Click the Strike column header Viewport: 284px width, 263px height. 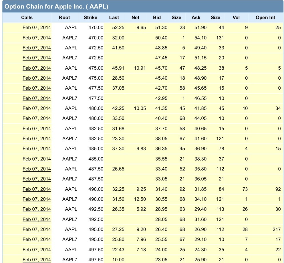pos(90,17)
